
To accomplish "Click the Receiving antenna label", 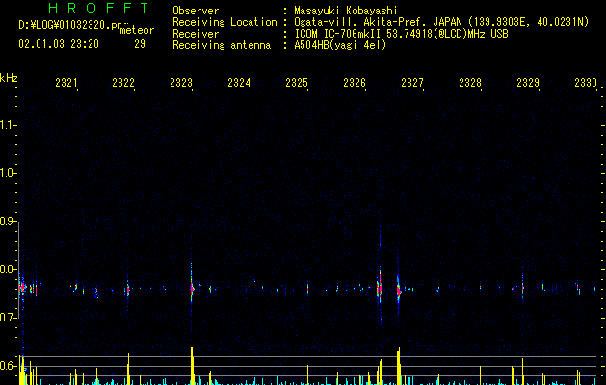I will click(x=222, y=45).
